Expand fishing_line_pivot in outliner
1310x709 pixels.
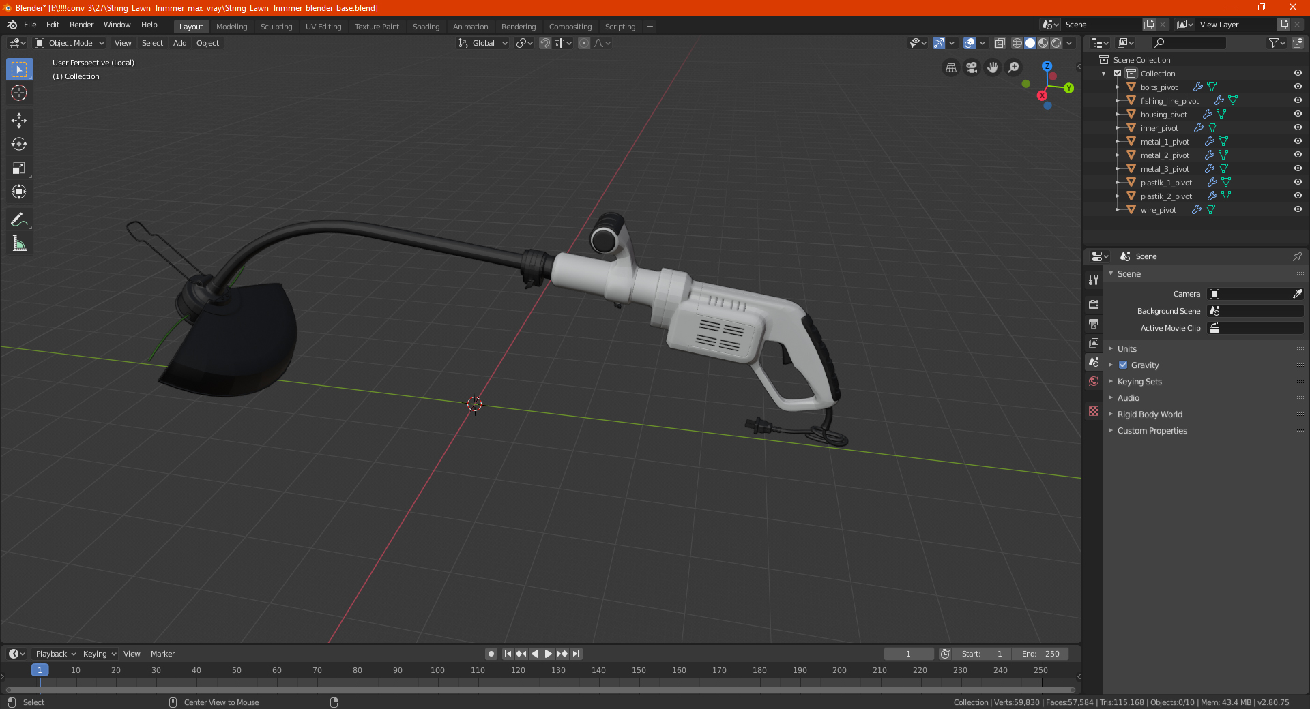[x=1118, y=100]
